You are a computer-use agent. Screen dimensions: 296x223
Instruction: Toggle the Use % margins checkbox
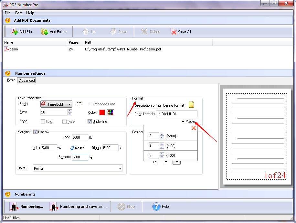pyautogui.click(x=35, y=132)
